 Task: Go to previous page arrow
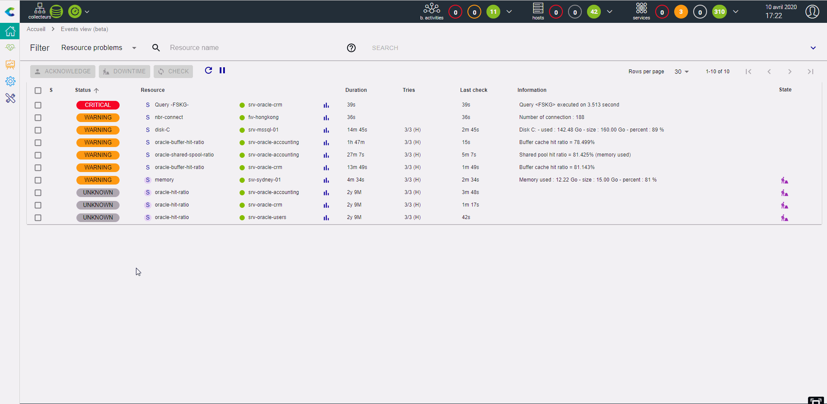(769, 72)
